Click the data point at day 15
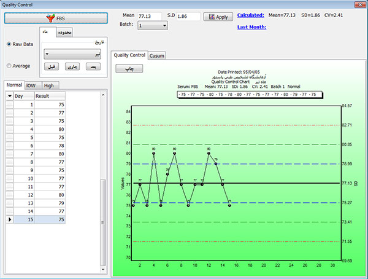The image size is (368, 279). (229, 205)
